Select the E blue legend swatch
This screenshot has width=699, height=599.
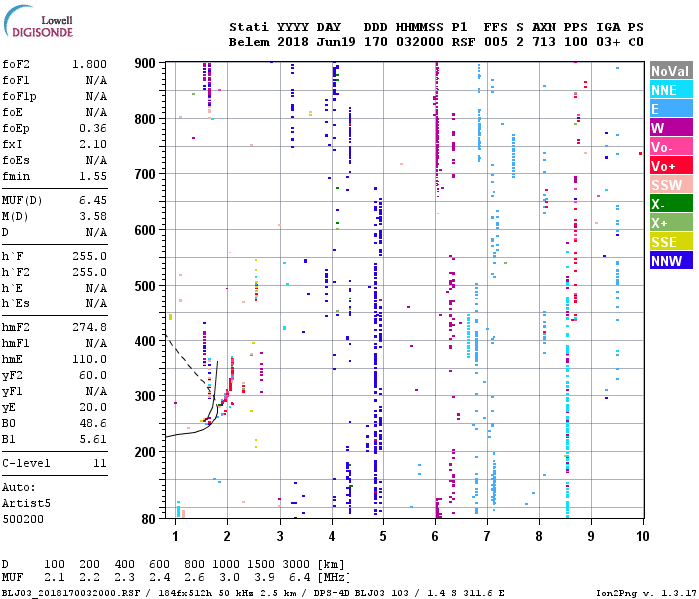[x=671, y=108]
